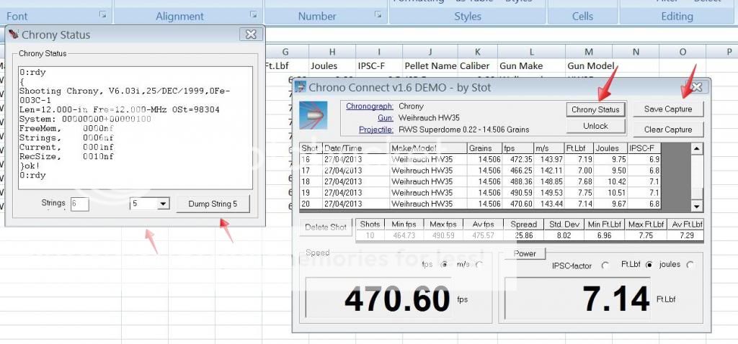
Task: Open the Gun link
Action: point(385,118)
